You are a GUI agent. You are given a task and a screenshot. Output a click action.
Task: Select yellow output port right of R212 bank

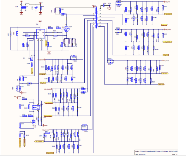pos(167,42)
